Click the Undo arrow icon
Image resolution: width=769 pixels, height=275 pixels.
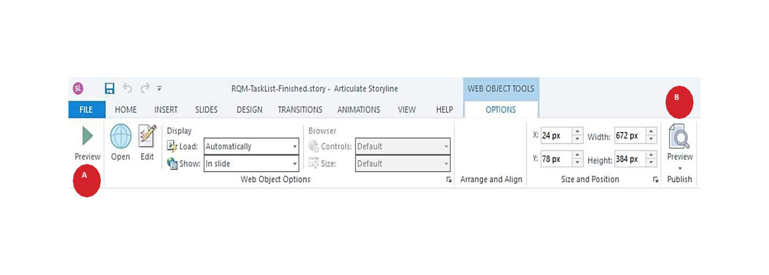pos(127,88)
